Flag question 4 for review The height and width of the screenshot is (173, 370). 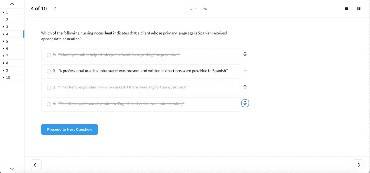click(55, 9)
